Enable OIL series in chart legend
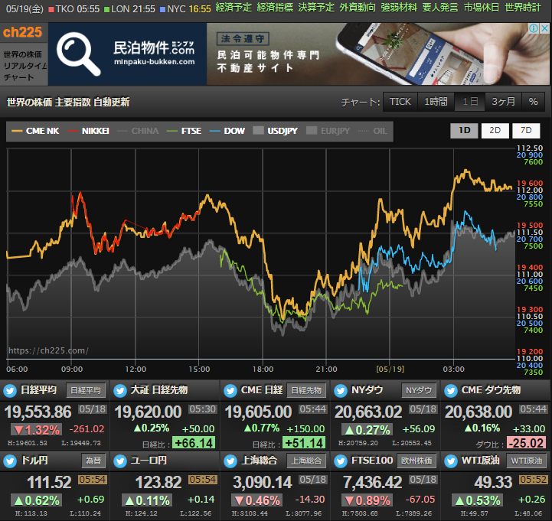The image size is (552, 521). click(372, 131)
